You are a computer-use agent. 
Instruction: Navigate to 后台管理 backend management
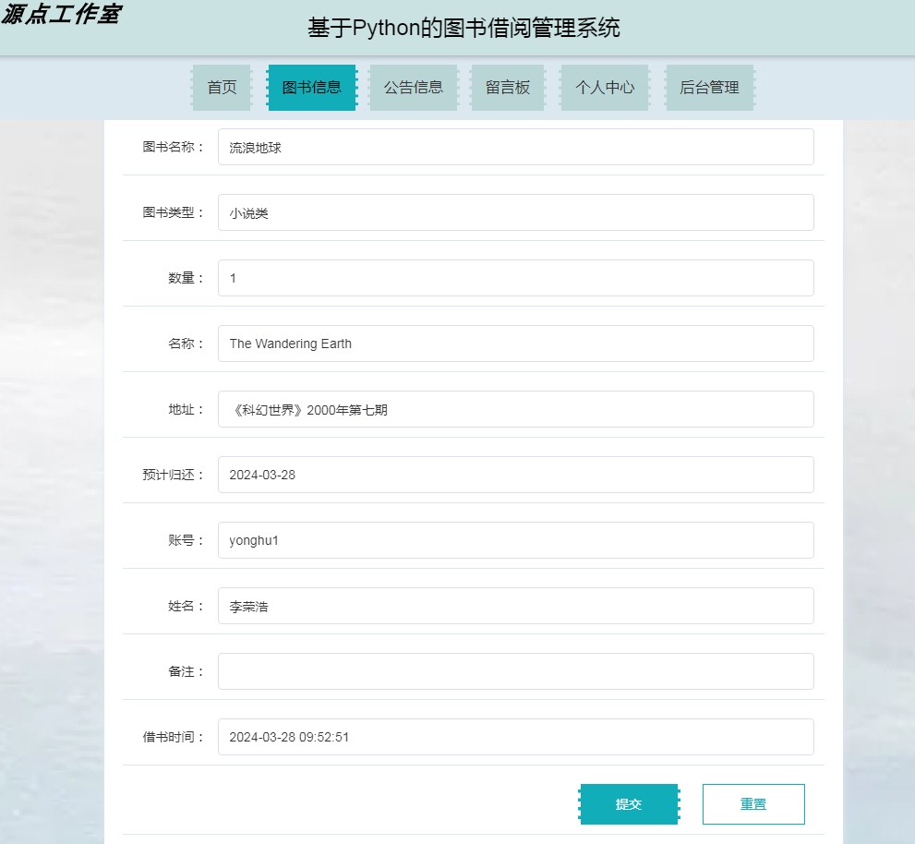pos(708,88)
